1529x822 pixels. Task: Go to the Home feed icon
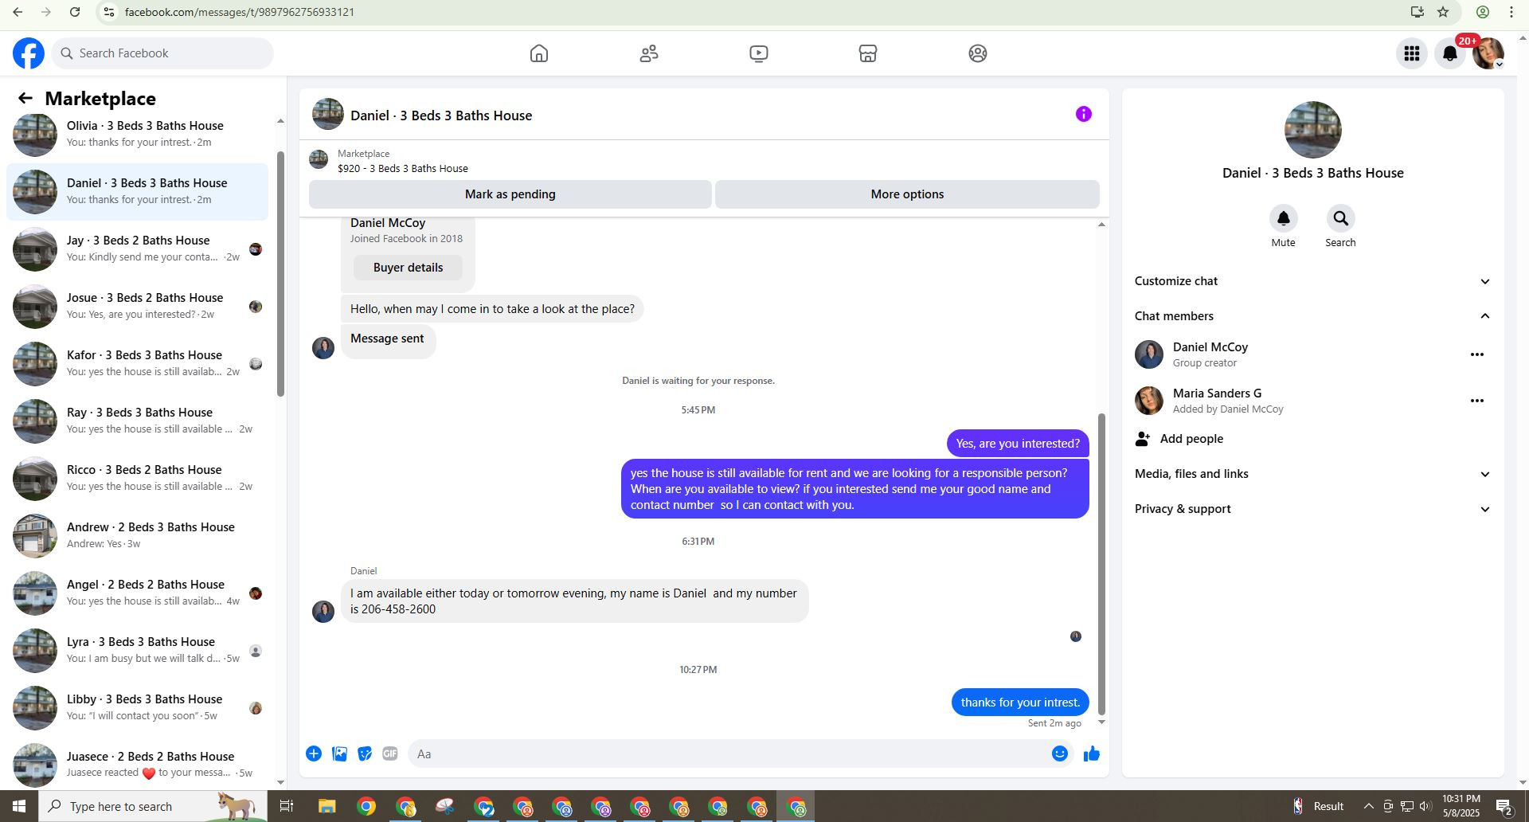coord(539,53)
